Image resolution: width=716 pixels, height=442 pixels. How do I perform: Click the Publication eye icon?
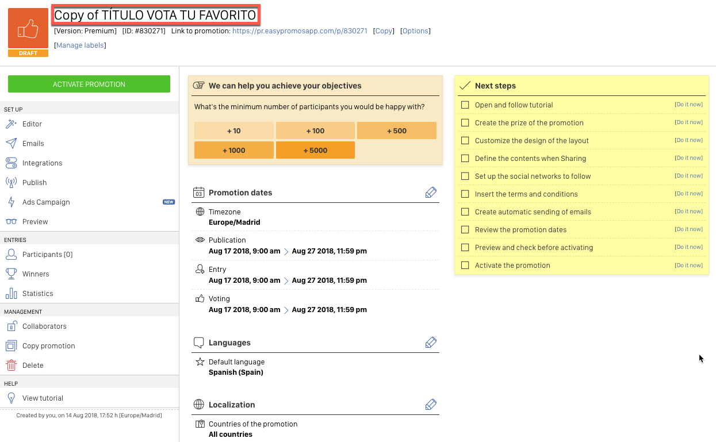pos(200,240)
